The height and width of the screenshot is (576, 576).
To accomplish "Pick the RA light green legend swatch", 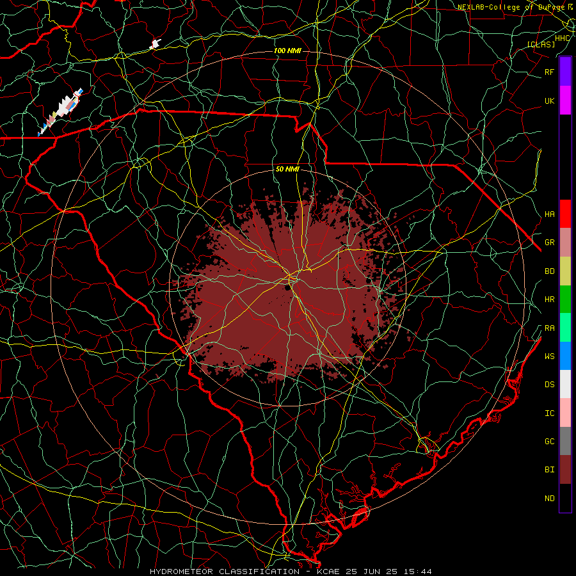I will point(565,328).
